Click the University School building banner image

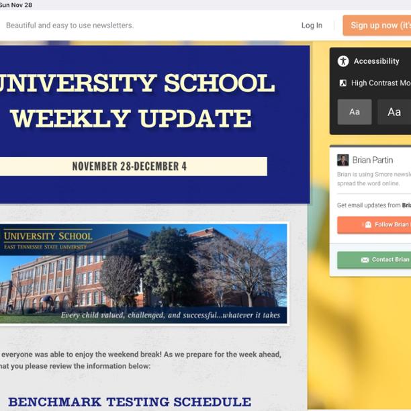pos(143,273)
